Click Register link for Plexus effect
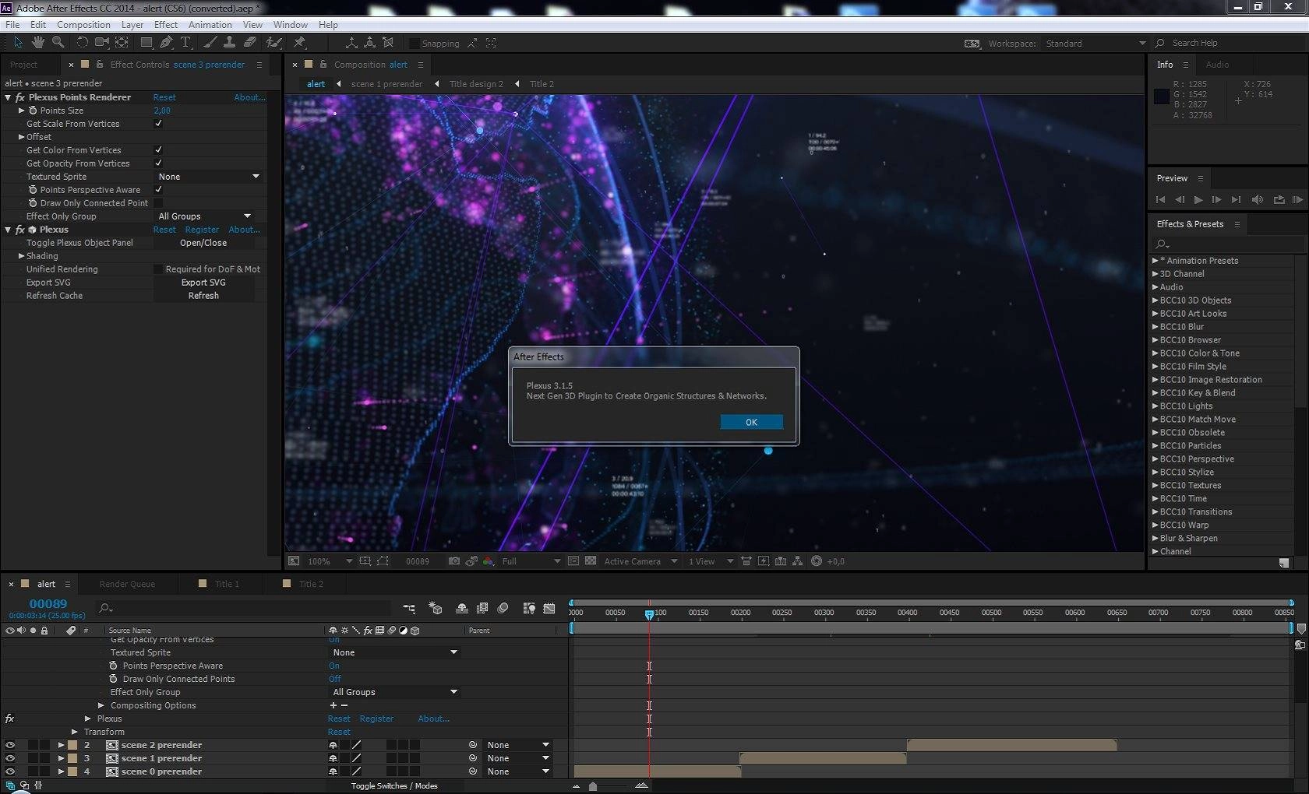The width and height of the screenshot is (1309, 794). pos(202,230)
